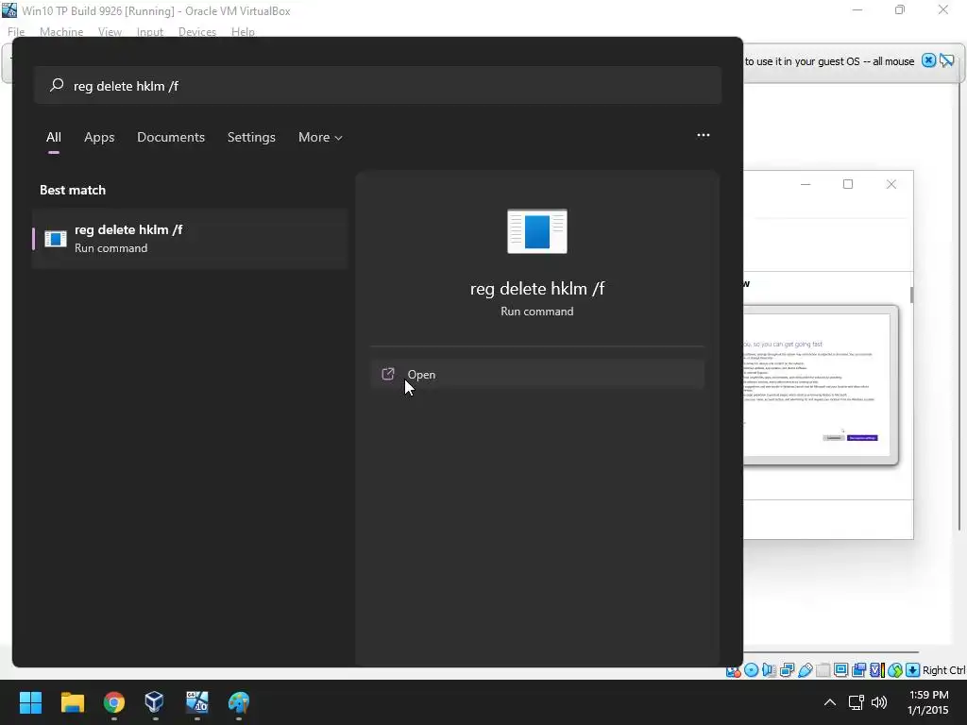Click the background window's vertical scrollbar
This screenshot has height=725, width=967.
coord(911,295)
